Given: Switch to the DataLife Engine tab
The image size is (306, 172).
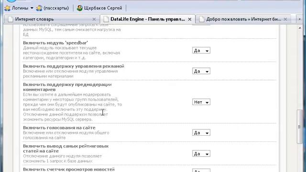Looking at the screenshot, I should tap(148, 19).
